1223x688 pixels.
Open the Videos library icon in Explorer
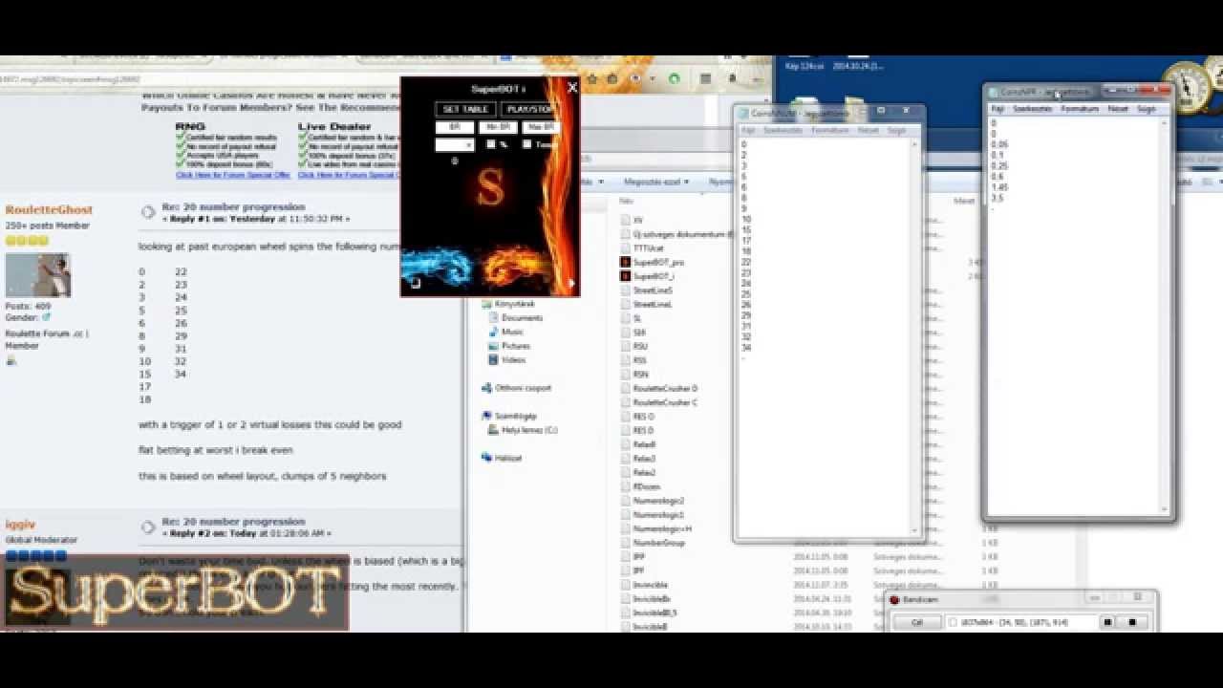(493, 360)
